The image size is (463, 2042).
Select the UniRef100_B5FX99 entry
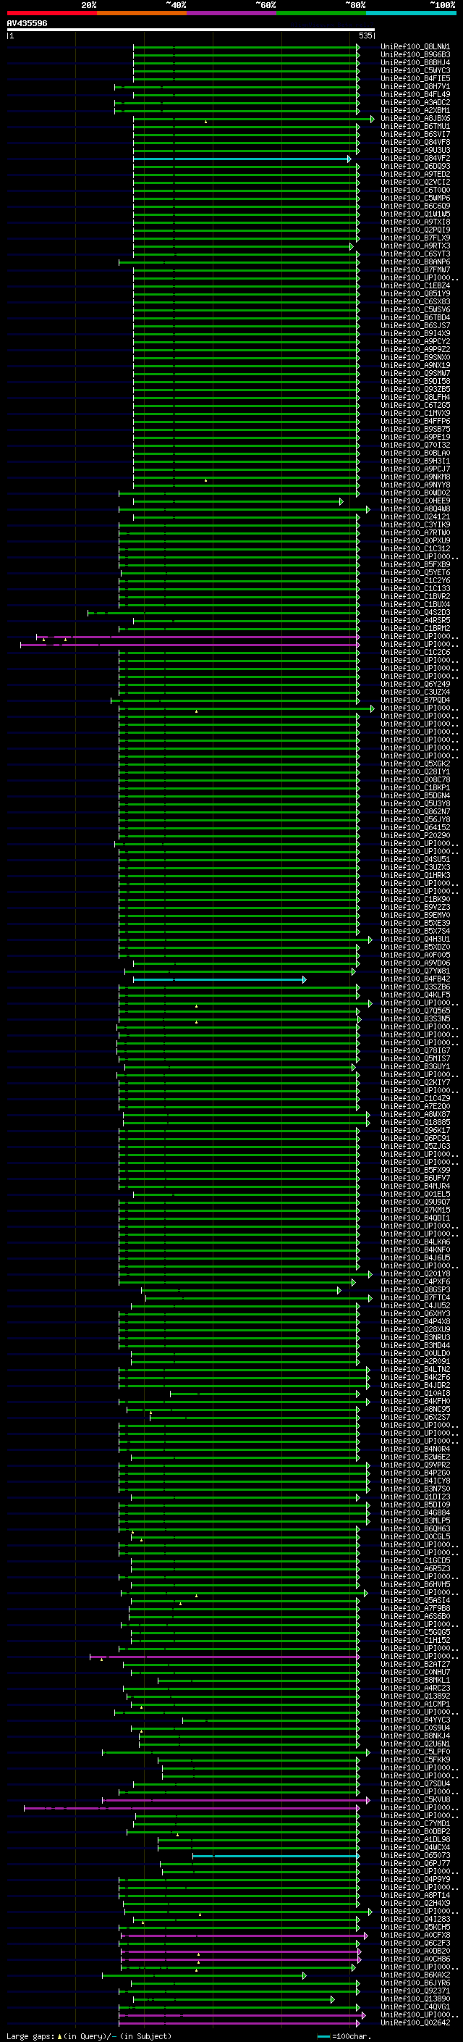(x=415, y=1171)
